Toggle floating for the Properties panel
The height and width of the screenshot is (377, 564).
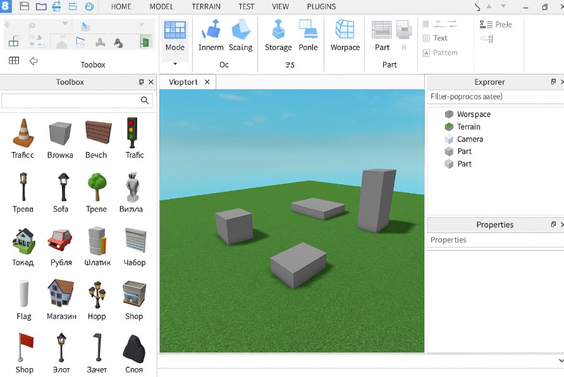pos(553,225)
